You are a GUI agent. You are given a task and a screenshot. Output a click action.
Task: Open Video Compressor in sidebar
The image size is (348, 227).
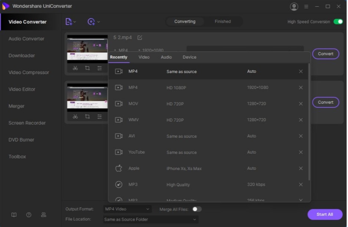29,73
